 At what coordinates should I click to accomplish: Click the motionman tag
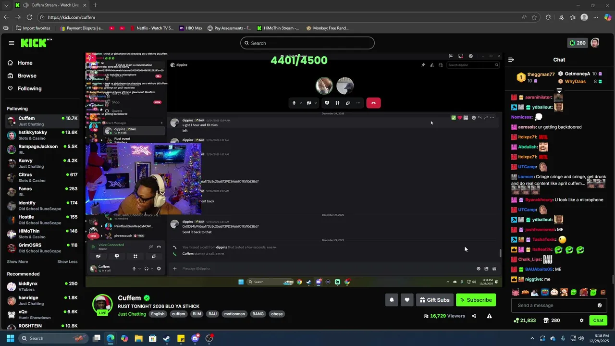[x=234, y=314]
